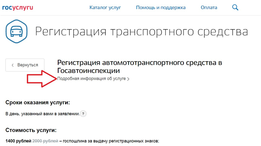
Task: Click the Сроки оказания услуги heading
Action: [x=38, y=102]
